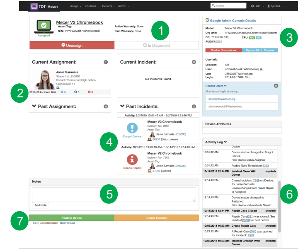Collapse the Past Assignment section
Image resolution: width=303 pixels, height=249 pixels.
tap(34, 106)
